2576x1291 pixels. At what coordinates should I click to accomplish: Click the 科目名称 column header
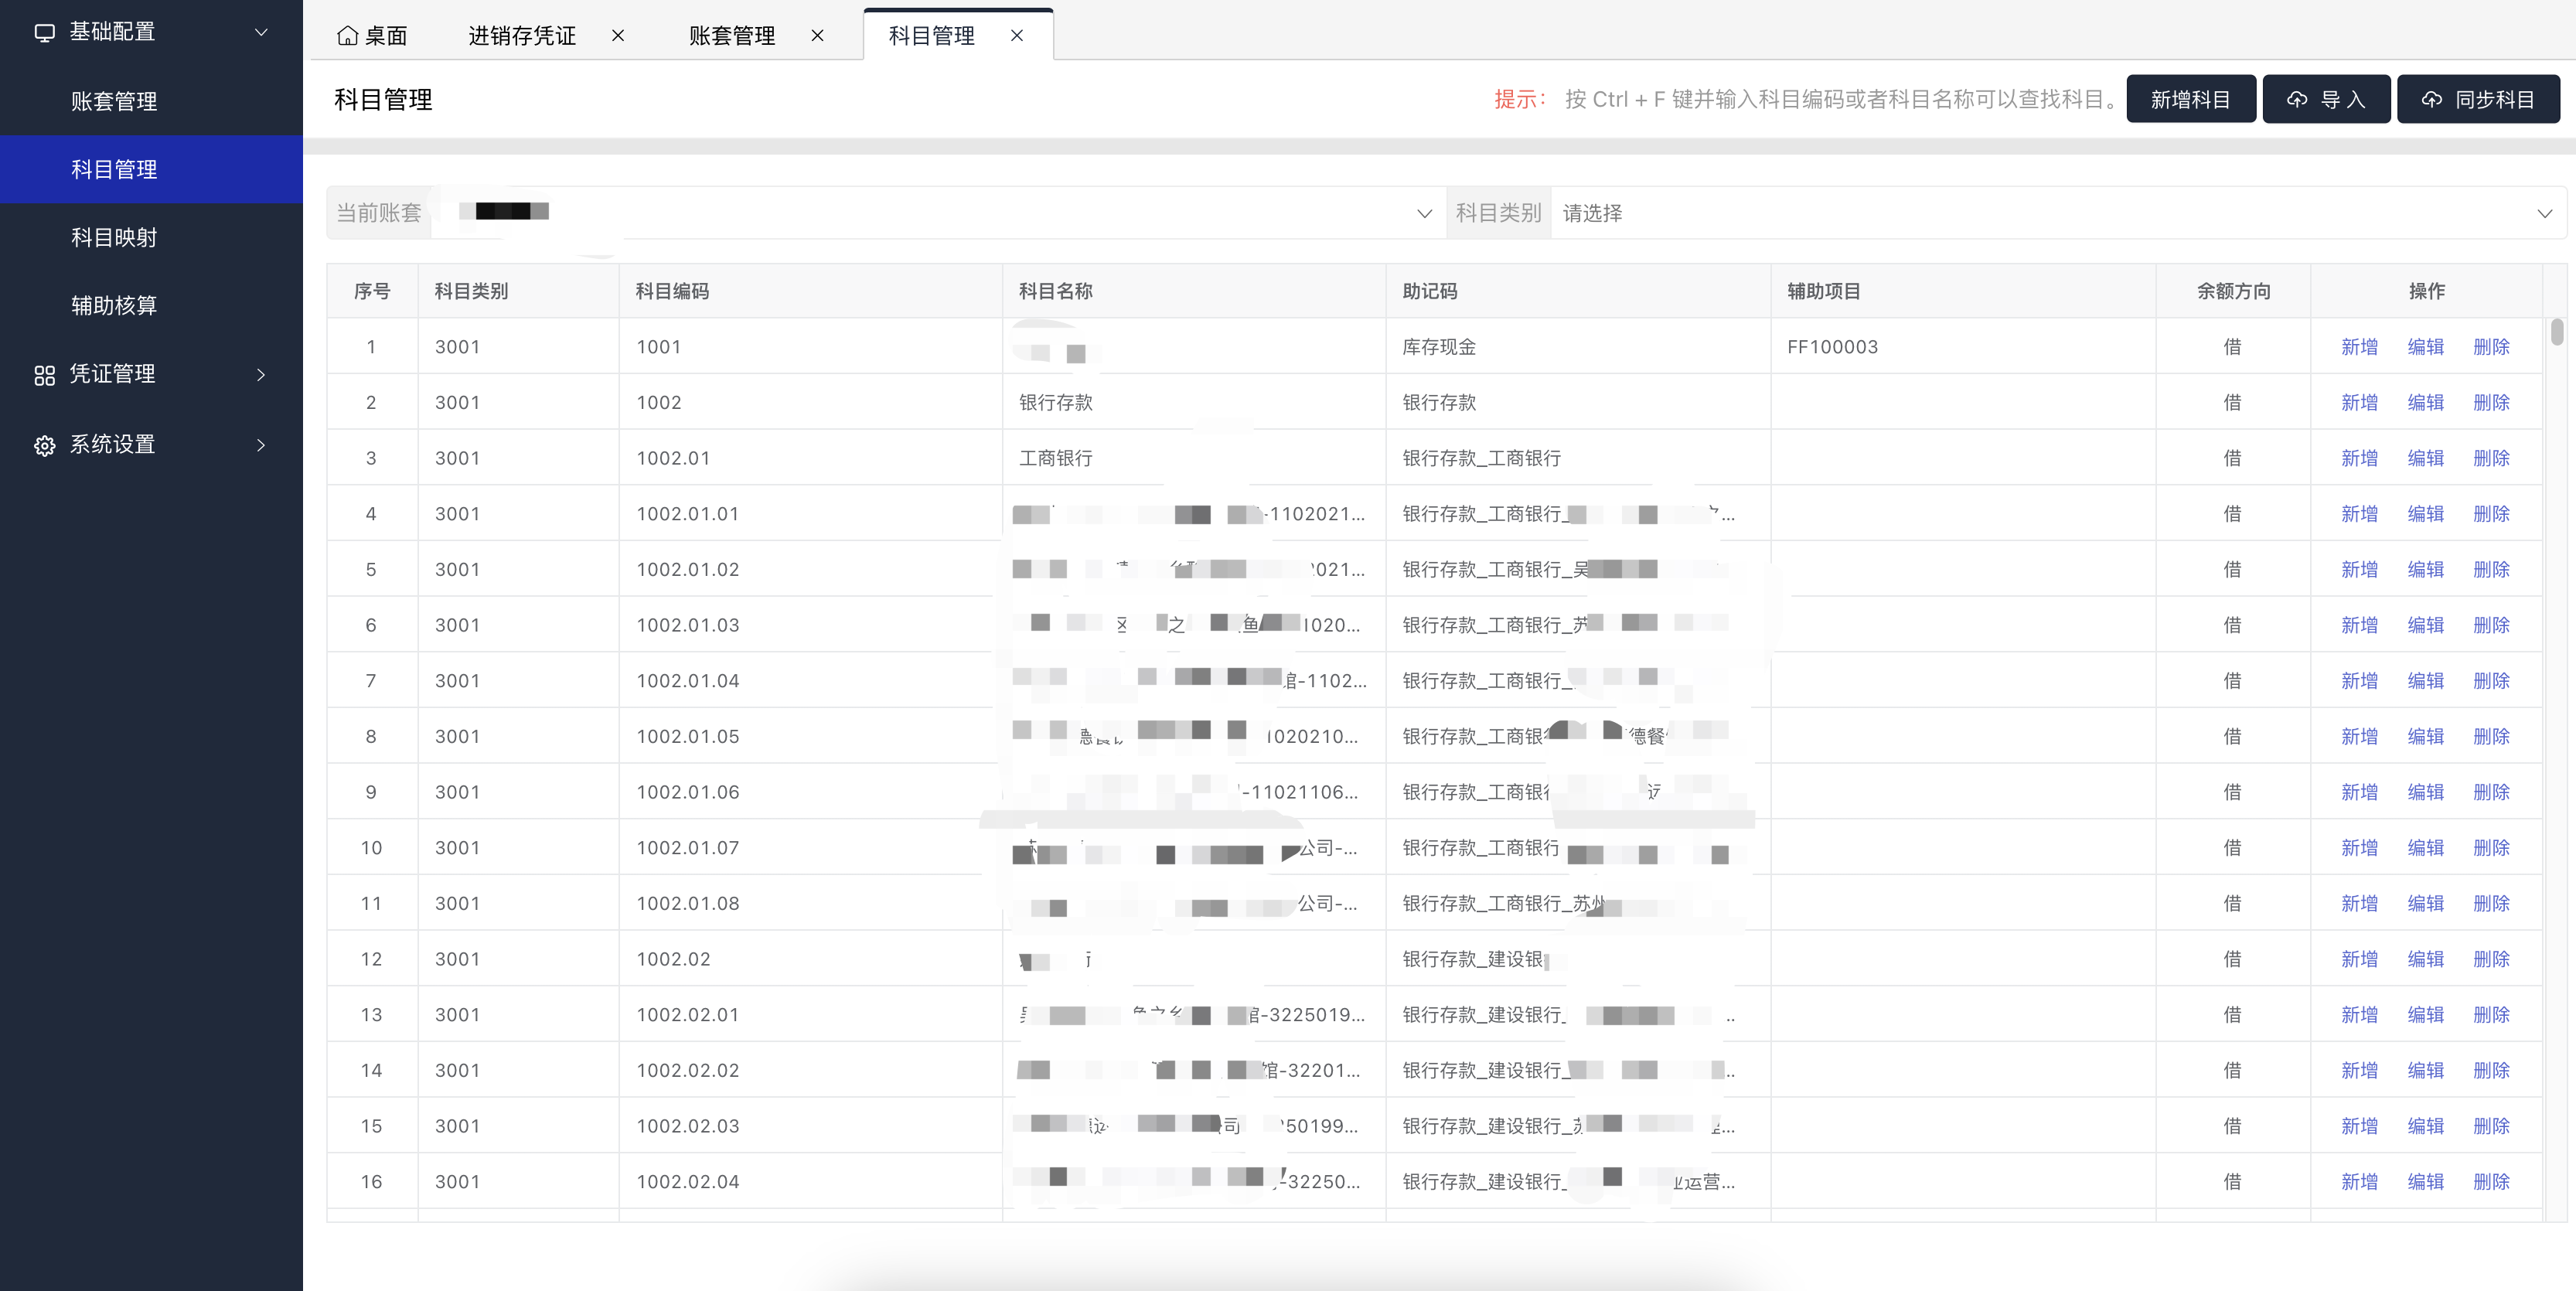click(1194, 291)
